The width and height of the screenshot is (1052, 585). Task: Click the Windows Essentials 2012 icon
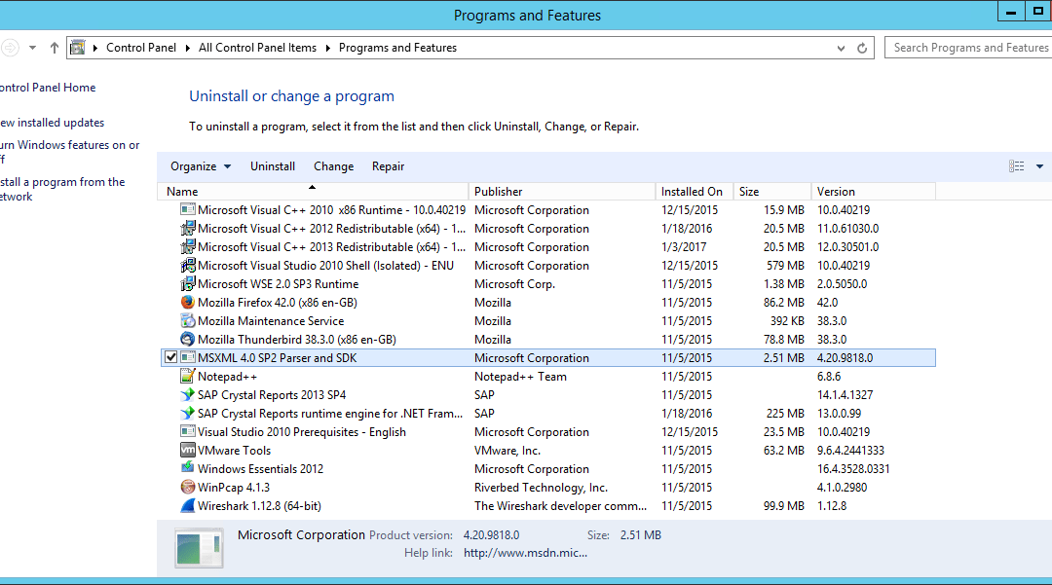[188, 468]
